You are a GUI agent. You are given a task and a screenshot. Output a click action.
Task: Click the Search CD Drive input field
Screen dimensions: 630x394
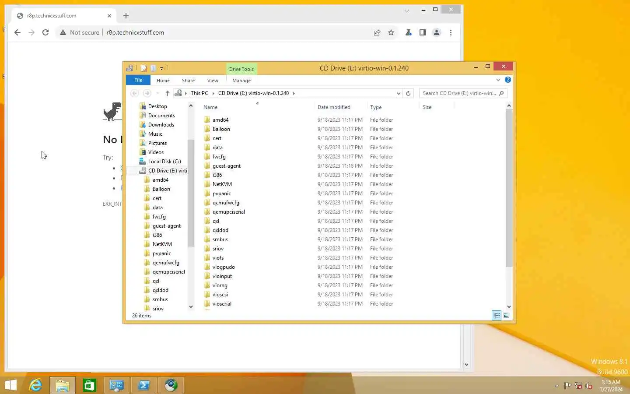click(458, 93)
